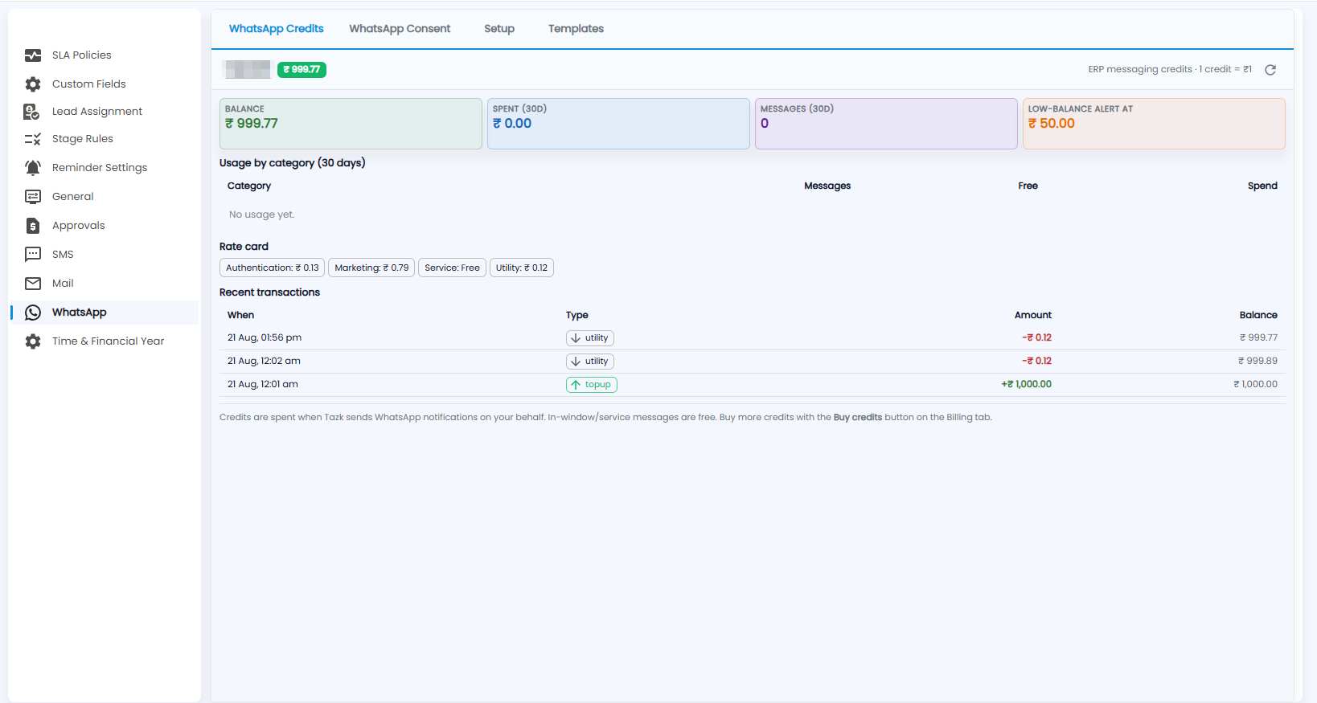The height and width of the screenshot is (703, 1317).
Task: Click the 'Rate card' heading
Action: [244, 247]
